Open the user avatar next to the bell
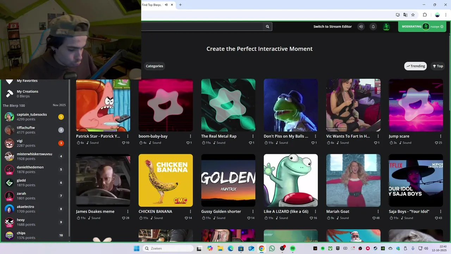This screenshot has height=254, width=451. [387, 26]
